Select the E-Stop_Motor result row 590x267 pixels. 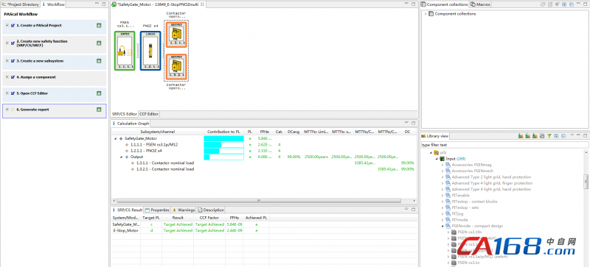click(x=264, y=230)
